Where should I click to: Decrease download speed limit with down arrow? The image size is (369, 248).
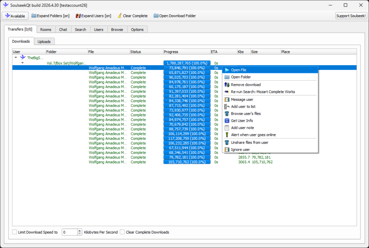pyautogui.click(x=80, y=234)
